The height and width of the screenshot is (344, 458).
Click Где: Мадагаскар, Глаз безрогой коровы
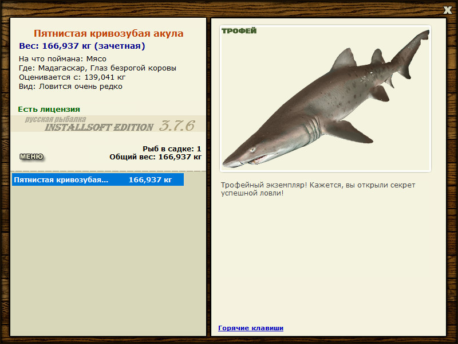coord(97,68)
